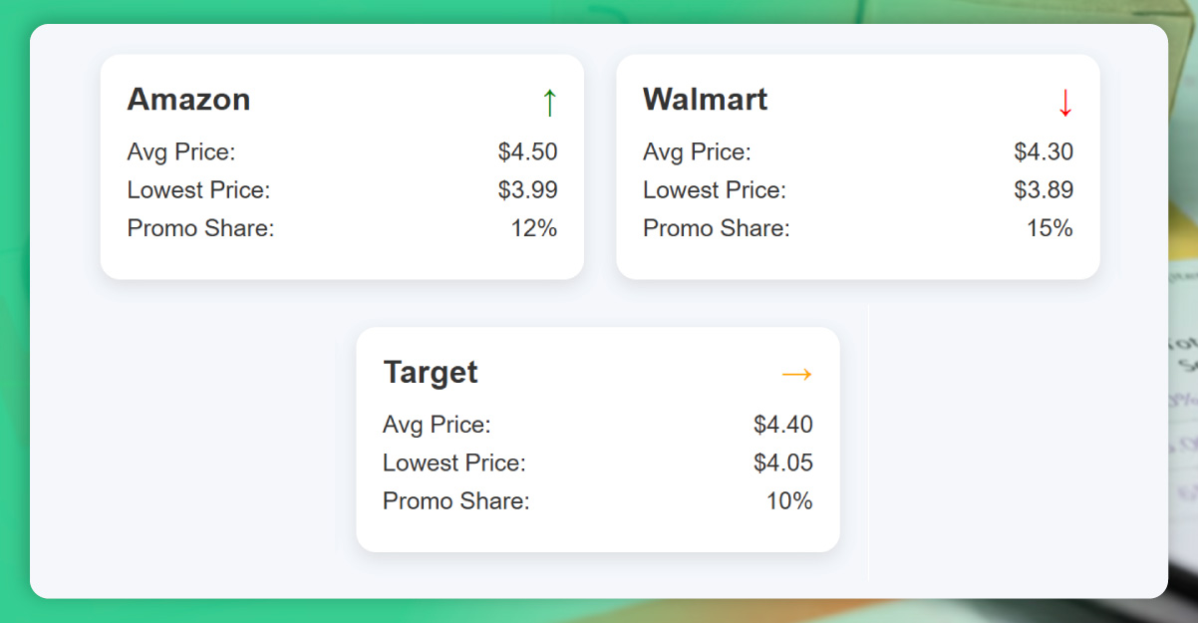1198x623 pixels.
Task: Switch to the Walmart card header
Action: pos(705,100)
